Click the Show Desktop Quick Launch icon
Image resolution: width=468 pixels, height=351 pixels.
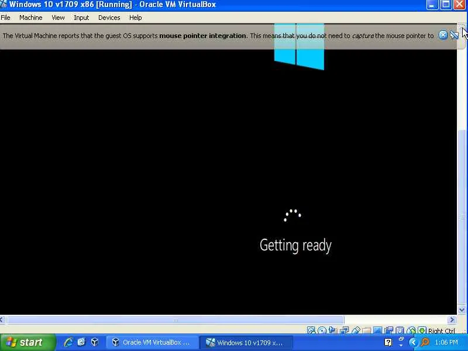pos(81,342)
